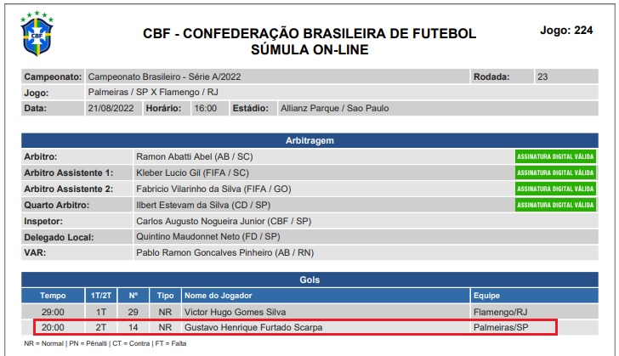
Task: Click the Allianz Parque / Sao Paulo field
Action: pyautogui.click(x=438, y=108)
